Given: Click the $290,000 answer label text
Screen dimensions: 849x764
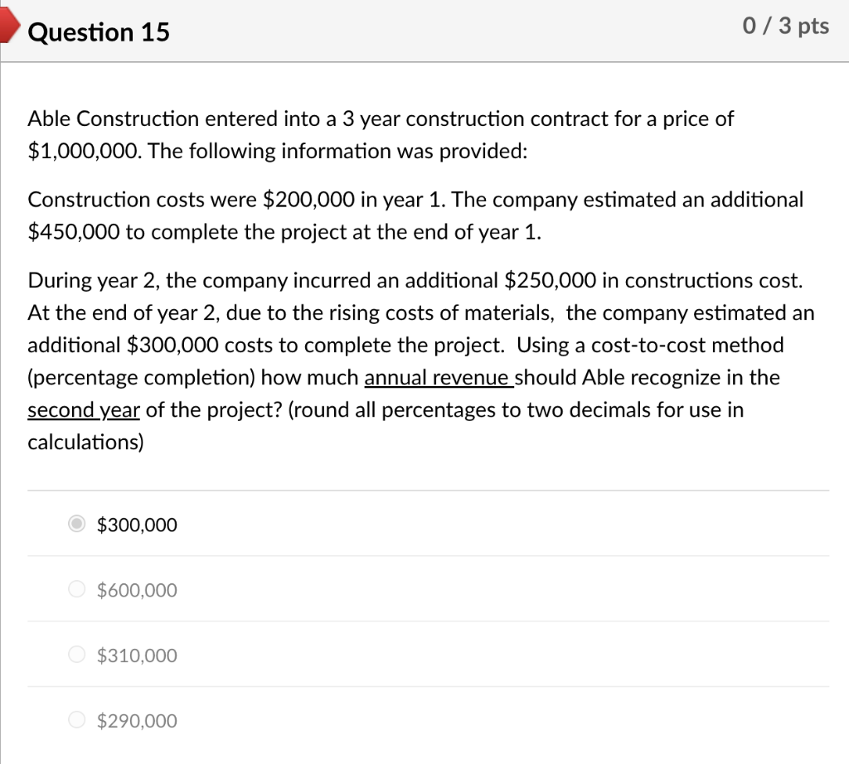Looking at the screenshot, I should click(x=137, y=721).
